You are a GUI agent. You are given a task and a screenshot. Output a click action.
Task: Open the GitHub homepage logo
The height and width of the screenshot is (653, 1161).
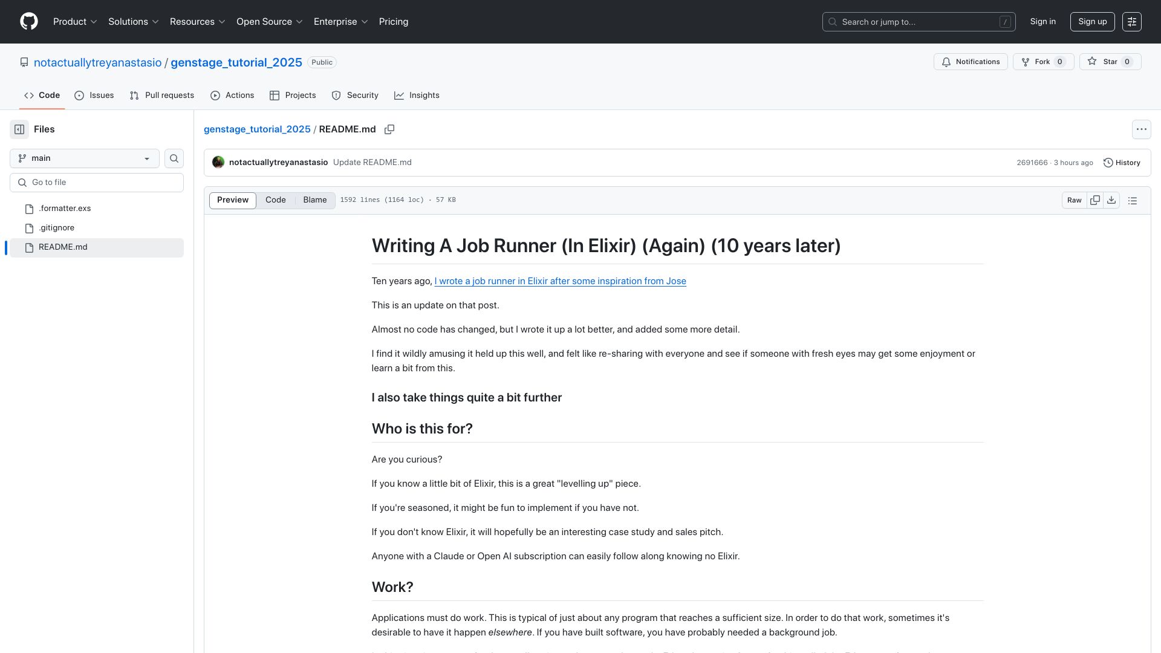pos(29,22)
